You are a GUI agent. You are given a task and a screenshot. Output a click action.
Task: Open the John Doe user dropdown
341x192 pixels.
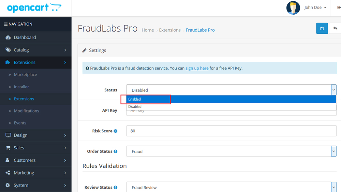click(315, 8)
